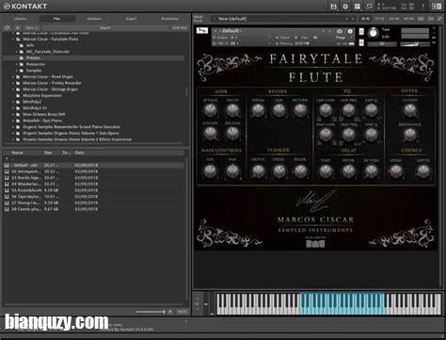Click the wrench edit icon of the instrument
The height and width of the screenshot is (340, 446).
pyautogui.click(x=201, y=31)
